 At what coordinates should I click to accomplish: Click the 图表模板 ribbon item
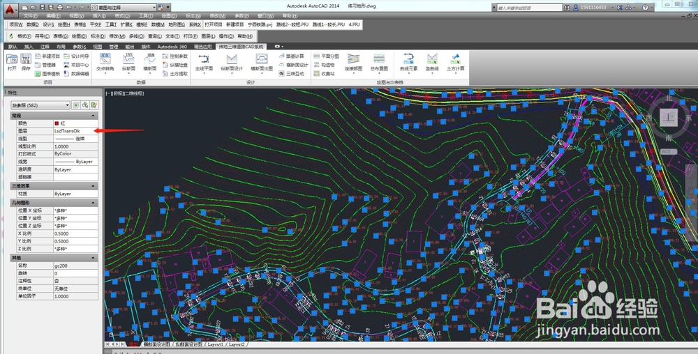(47, 74)
